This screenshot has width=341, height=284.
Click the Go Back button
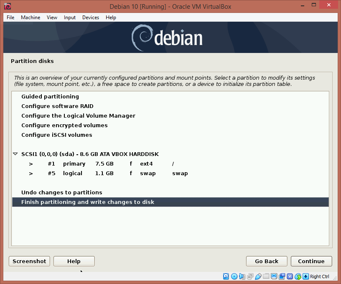[x=267, y=261]
